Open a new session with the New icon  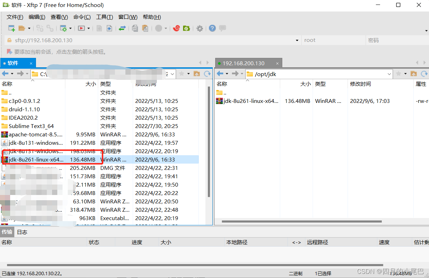(x=11, y=28)
